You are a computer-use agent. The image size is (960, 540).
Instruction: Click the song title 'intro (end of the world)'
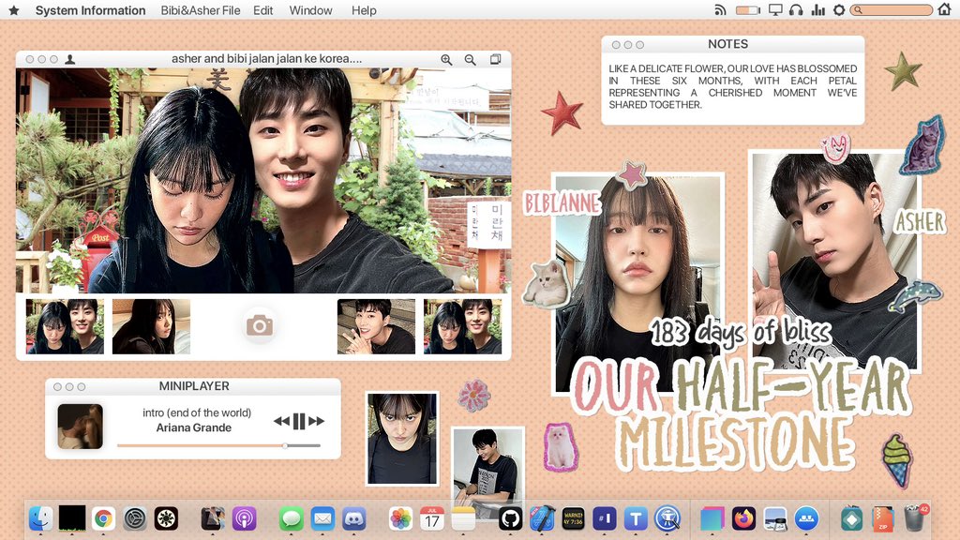click(x=197, y=412)
